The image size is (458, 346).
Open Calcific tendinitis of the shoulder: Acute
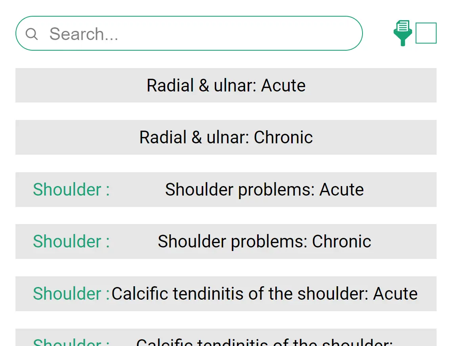[x=264, y=294]
